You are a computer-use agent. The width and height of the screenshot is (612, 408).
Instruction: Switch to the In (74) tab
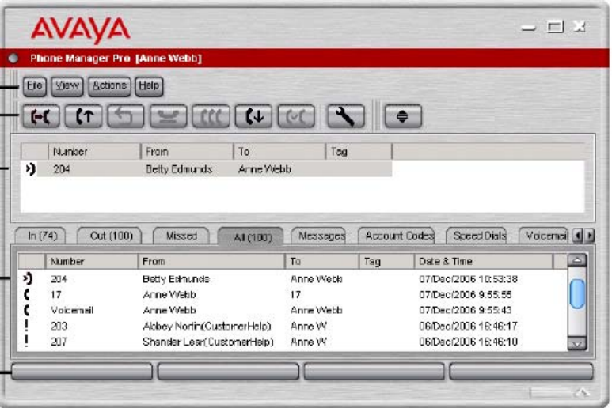tap(40, 236)
